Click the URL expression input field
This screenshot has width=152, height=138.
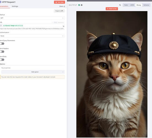[x=33, y=26]
